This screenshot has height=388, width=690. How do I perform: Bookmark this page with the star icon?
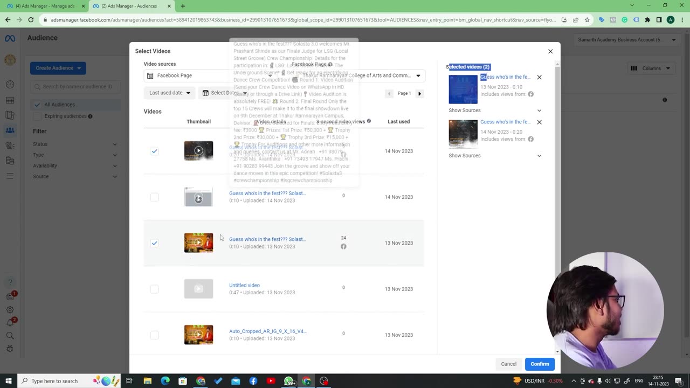pyautogui.click(x=587, y=20)
